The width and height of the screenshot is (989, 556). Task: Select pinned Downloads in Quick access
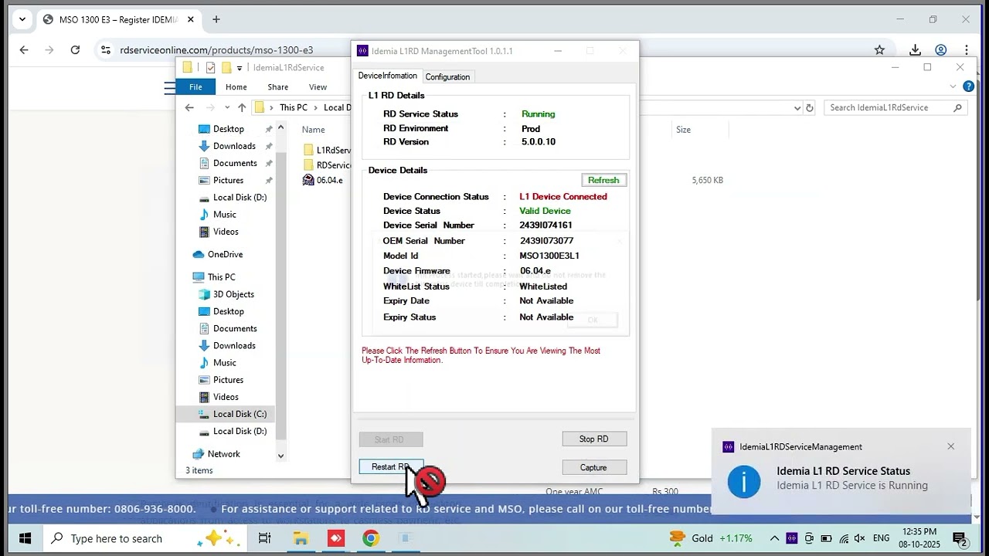[x=234, y=146]
